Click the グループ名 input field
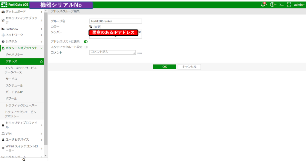This screenshot has width=306, height=161. point(116,21)
